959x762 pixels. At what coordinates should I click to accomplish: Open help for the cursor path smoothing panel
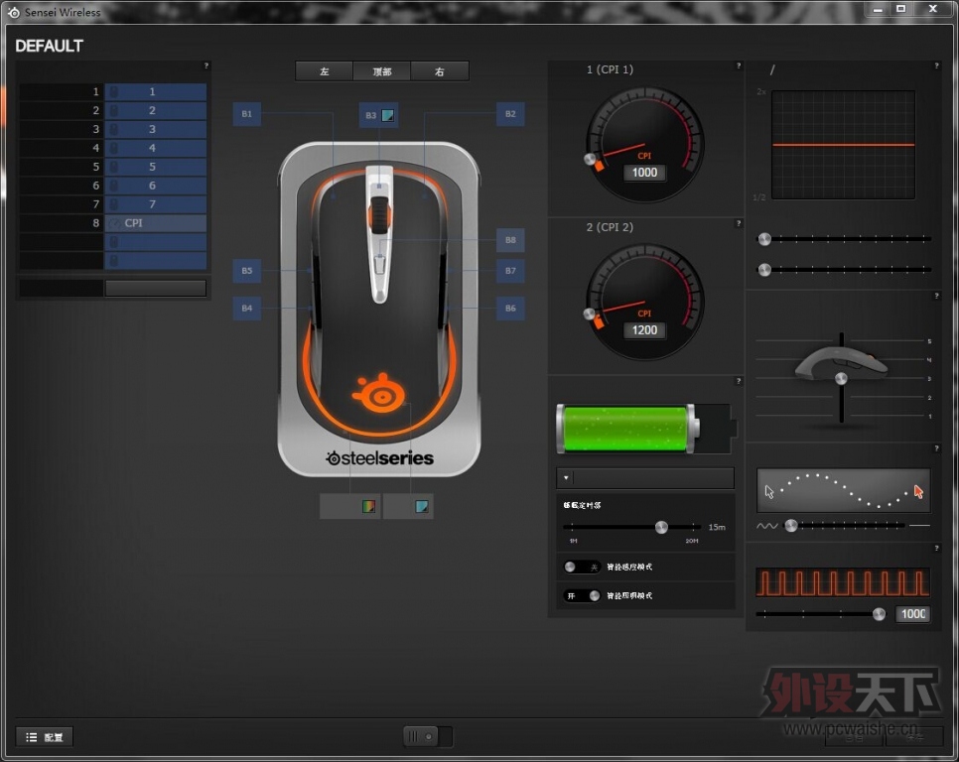936,448
